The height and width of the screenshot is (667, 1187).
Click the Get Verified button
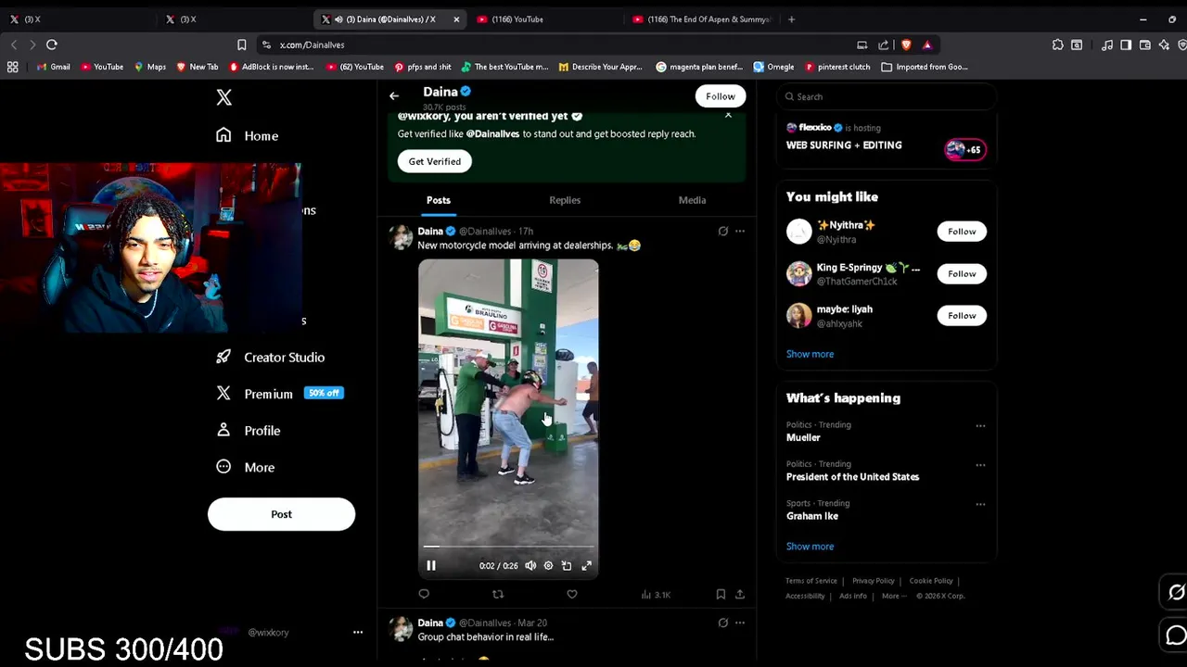pos(435,161)
